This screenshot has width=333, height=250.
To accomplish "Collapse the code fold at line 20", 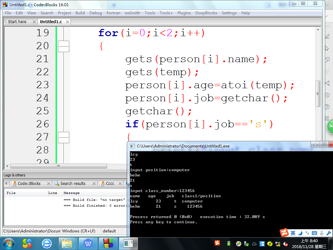I will (63, 46).
